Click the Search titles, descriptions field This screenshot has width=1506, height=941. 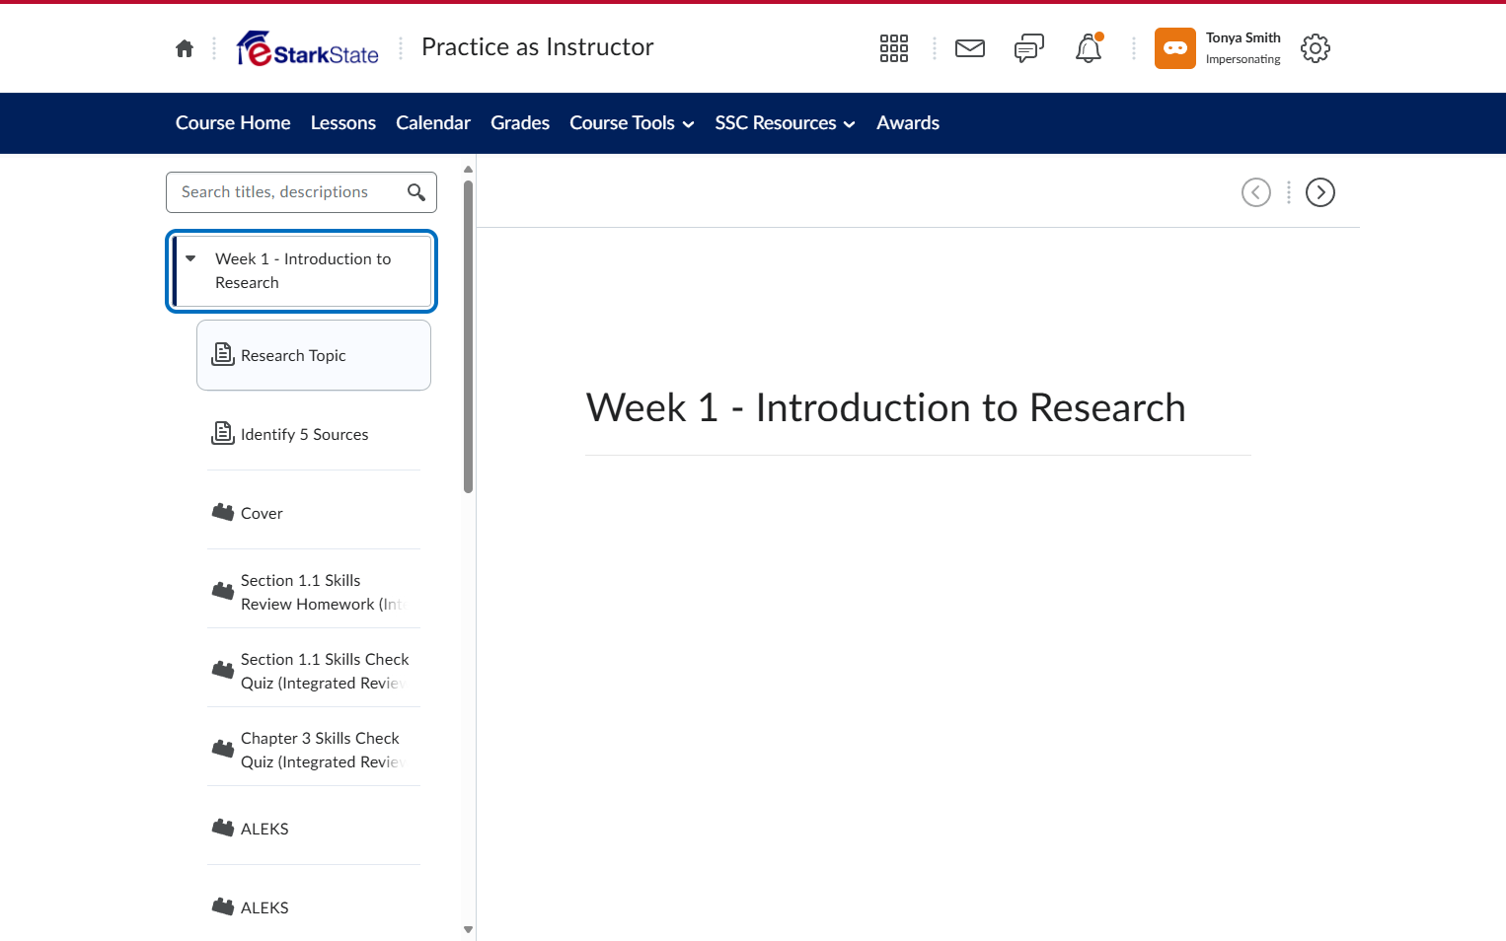pos(301,192)
